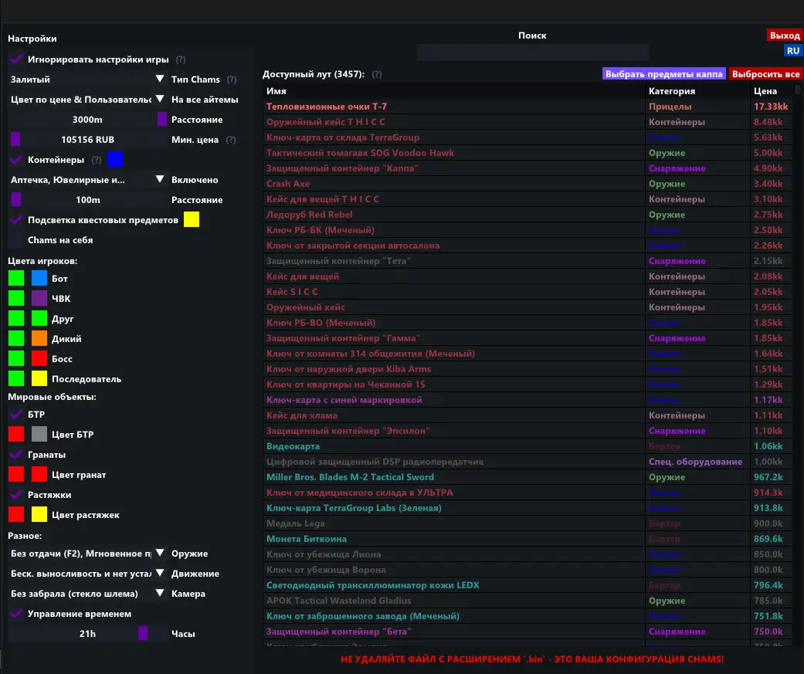
Task: Click the red Выбросить все button
Action: [x=765, y=74]
